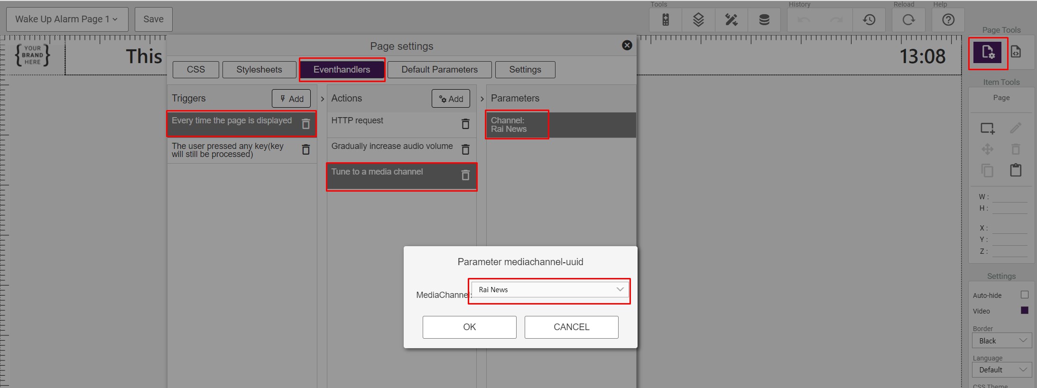Viewport: 1037px width, 388px height.
Task: Click the delete trash icon in Item Tools
Action: pyautogui.click(x=1016, y=149)
